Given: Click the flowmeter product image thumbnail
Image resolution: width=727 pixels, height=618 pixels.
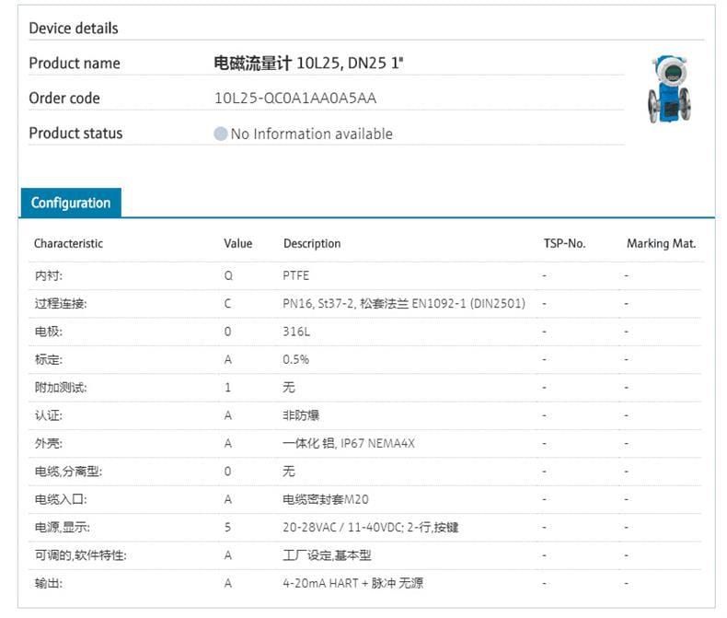Looking at the screenshot, I should (x=669, y=88).
